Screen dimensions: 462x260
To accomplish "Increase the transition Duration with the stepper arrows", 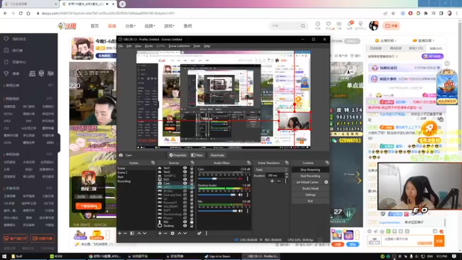I will pos(286,174).
